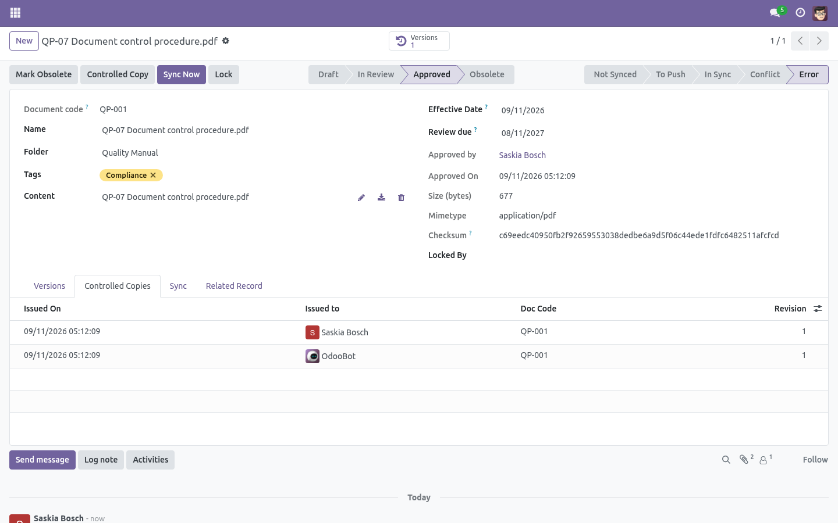
Task: Download the Content PDF file
Action: click(x=381, y=198)
